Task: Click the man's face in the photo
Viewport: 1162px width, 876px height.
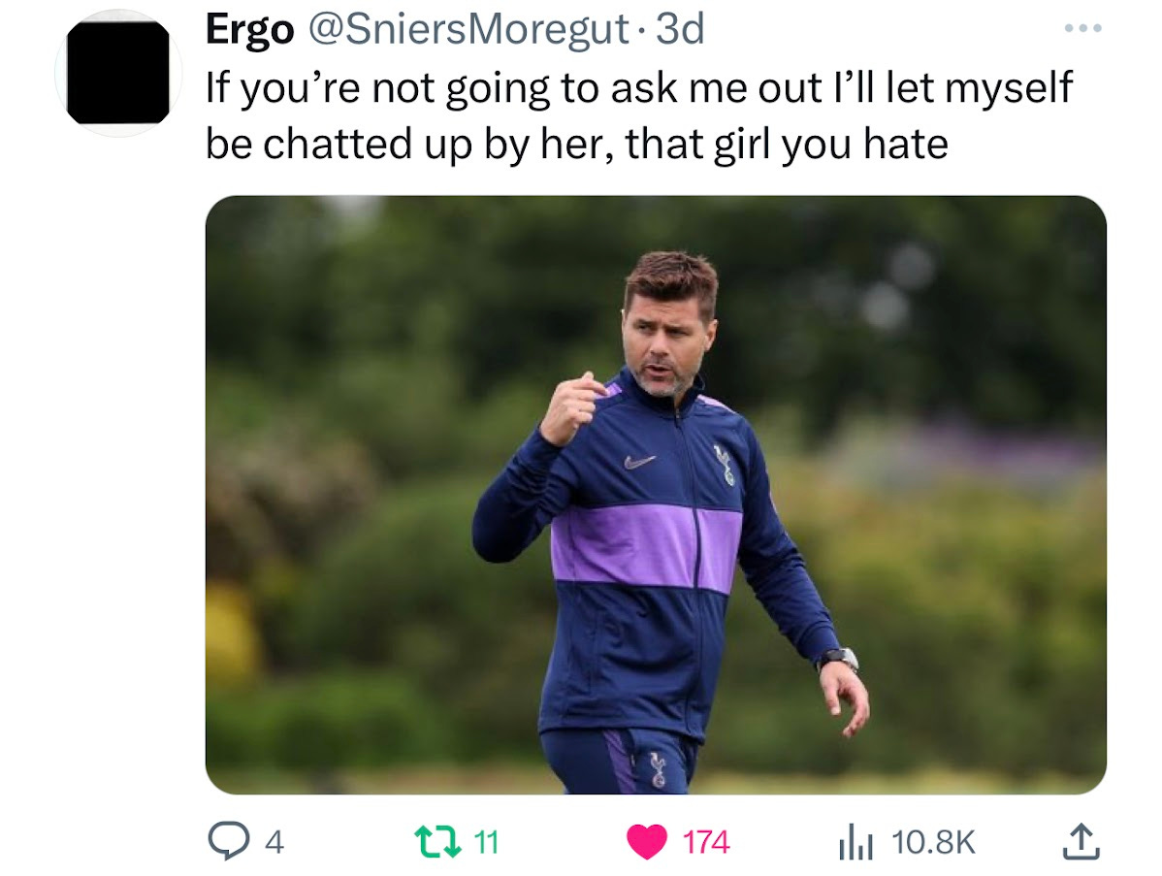Action: pyautogui.click(x=664, y=341)
